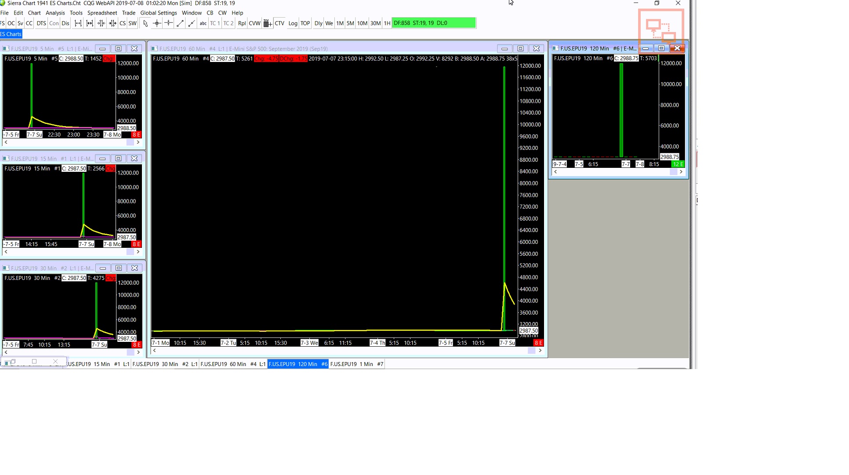The width and height of the screenshot is (849, 475).
Task: Toggle the TOP always-on-top button
Action: tap(305, 23)
